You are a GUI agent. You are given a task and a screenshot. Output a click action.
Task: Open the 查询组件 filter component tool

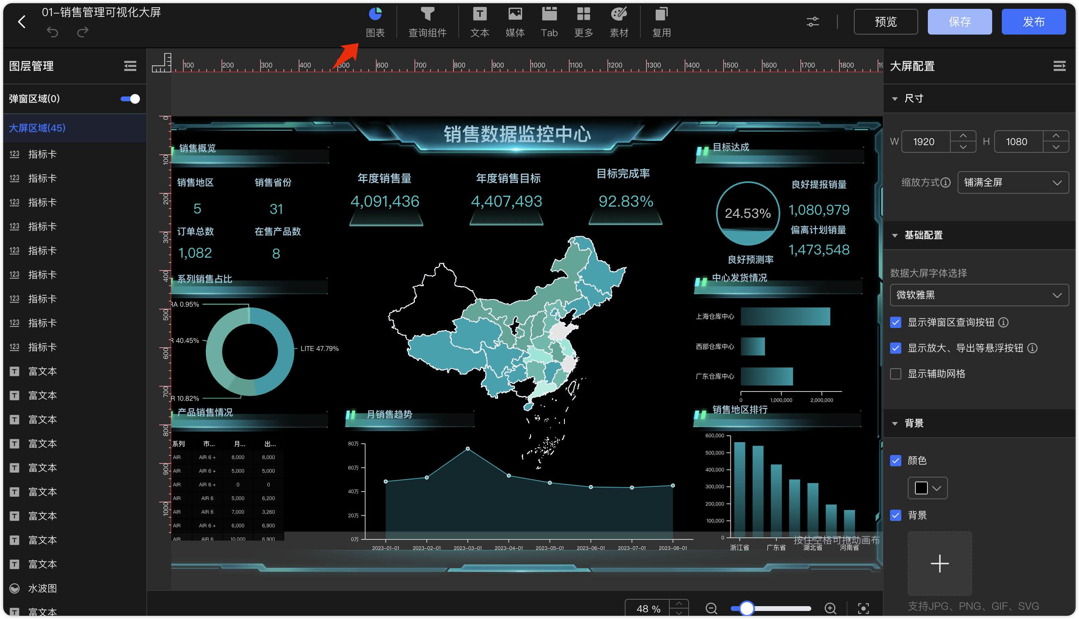[x=427, y=22]
